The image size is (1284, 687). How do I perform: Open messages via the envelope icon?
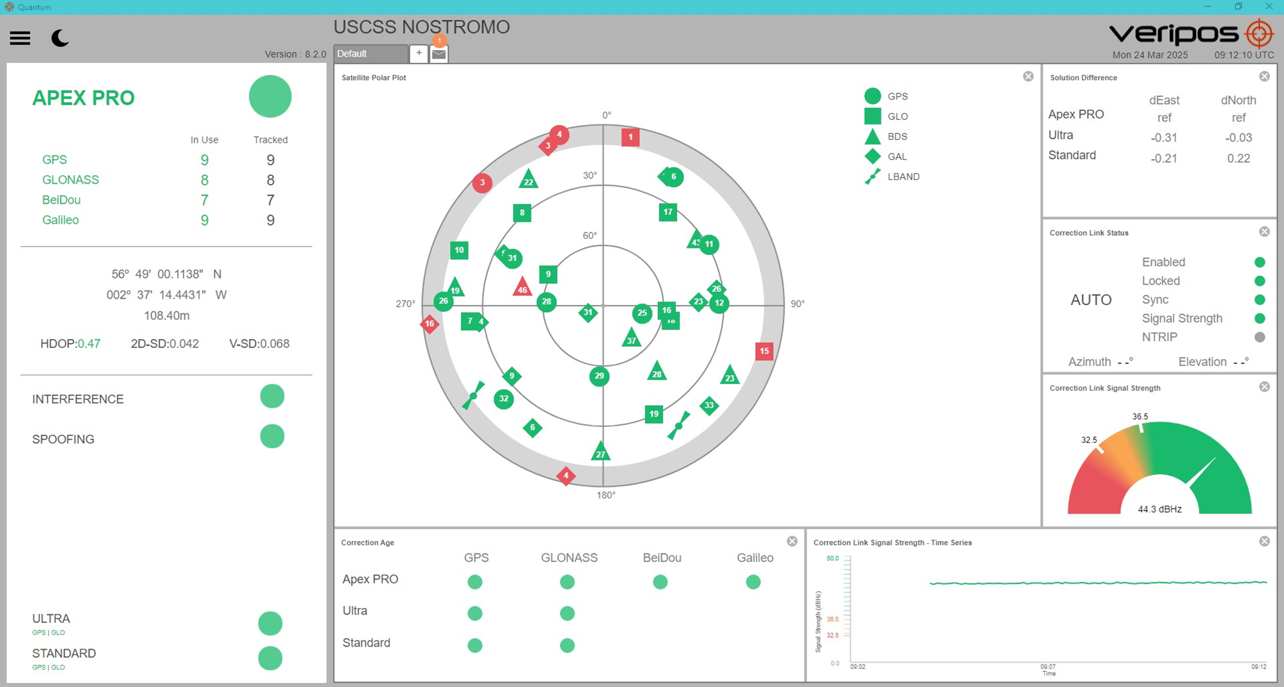[438, 54]
